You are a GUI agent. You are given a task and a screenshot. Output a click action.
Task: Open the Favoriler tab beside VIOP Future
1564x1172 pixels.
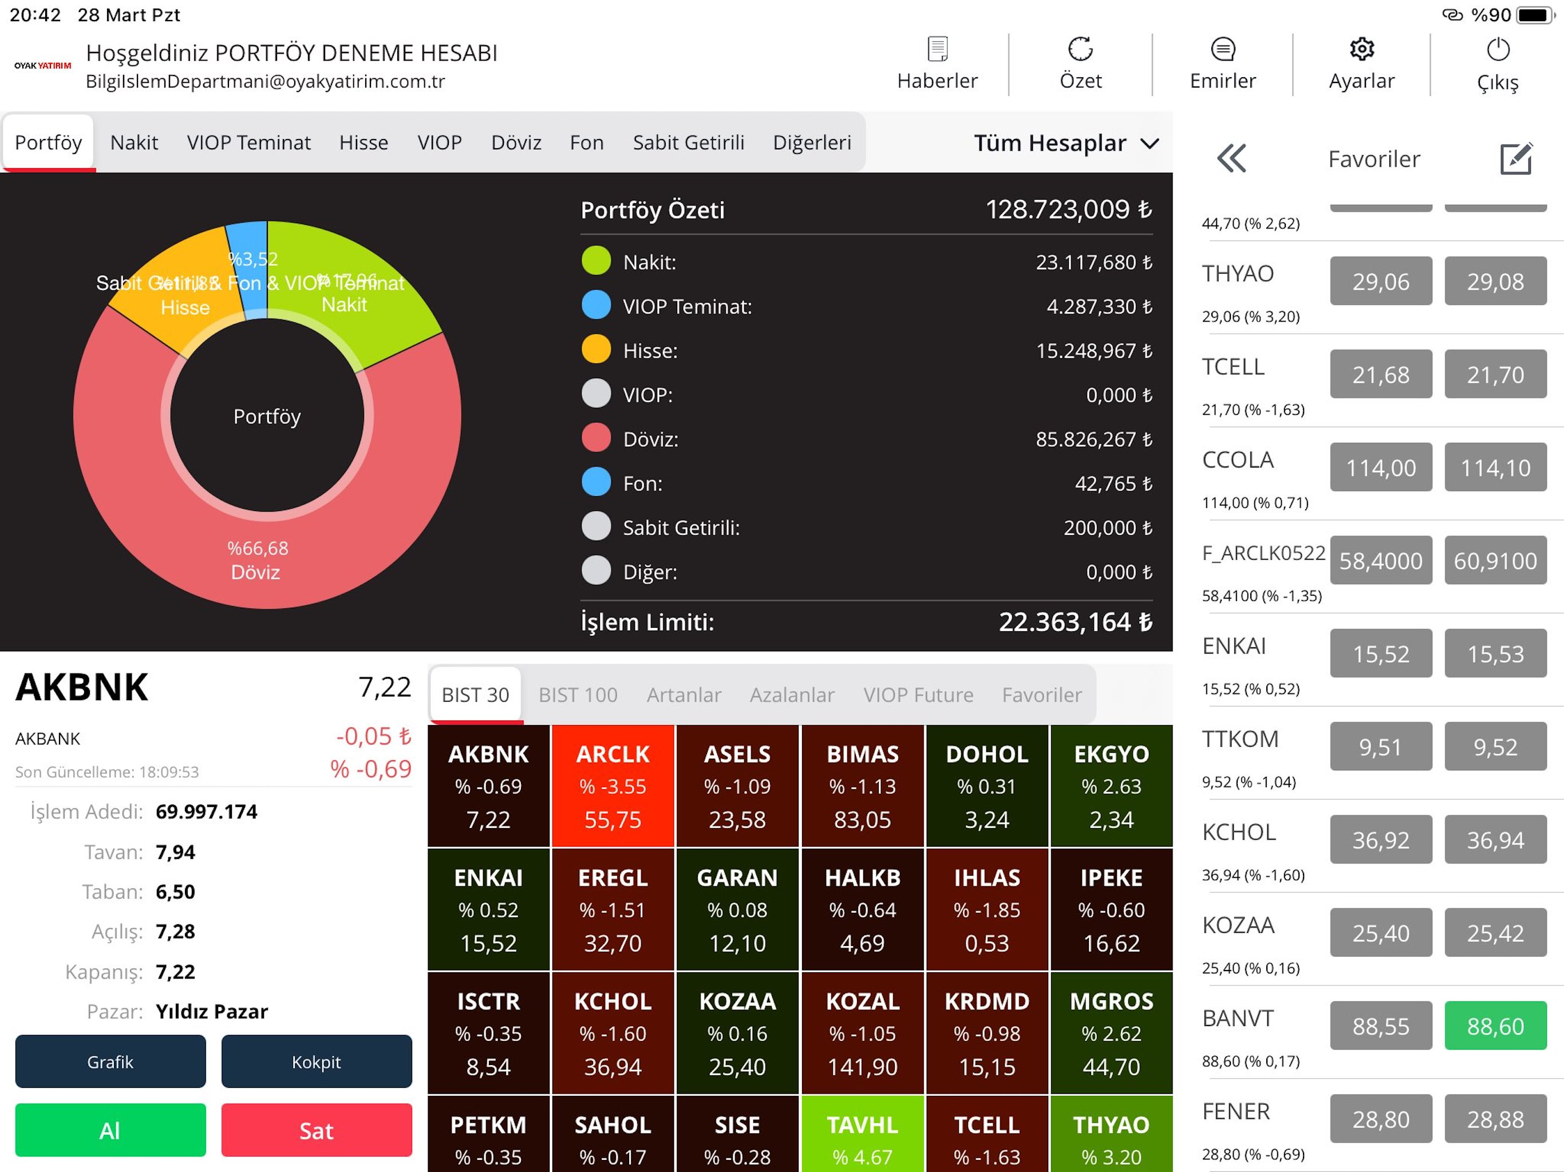click(x=1041, y=695)
